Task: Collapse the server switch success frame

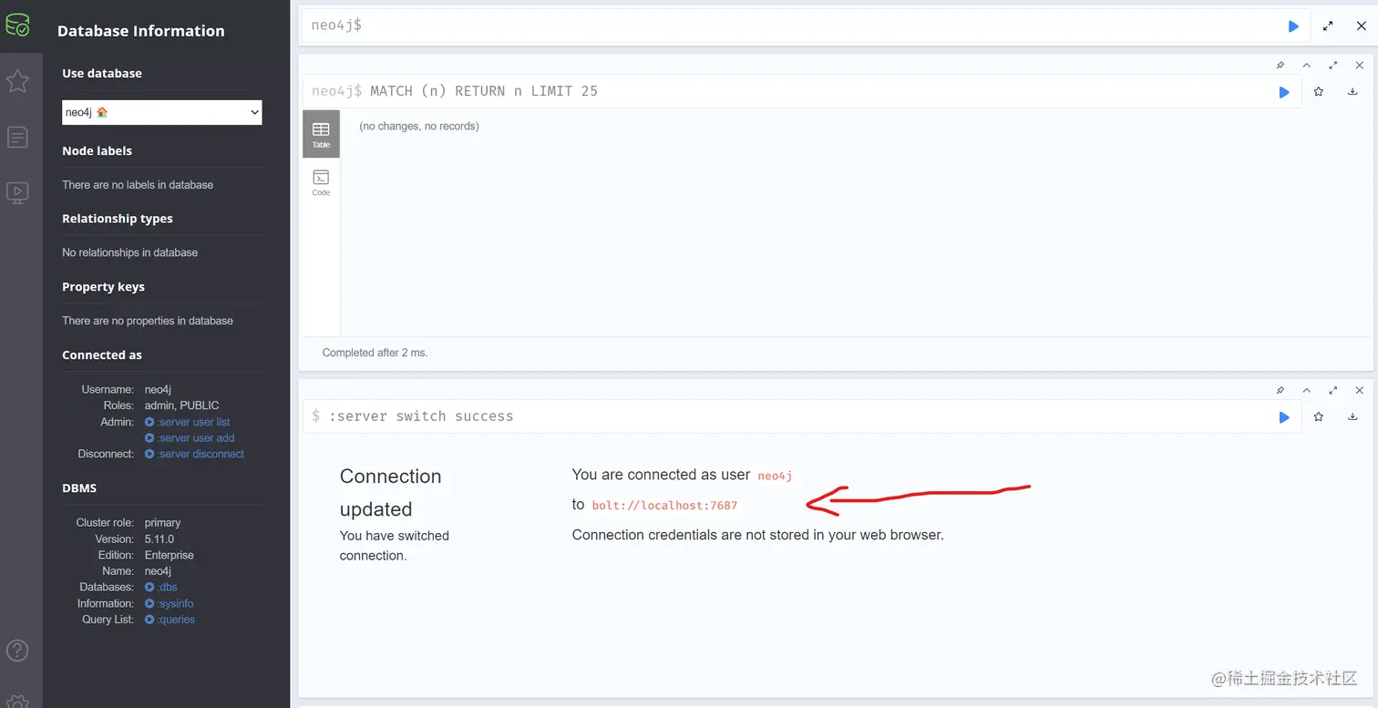Action: [x=1306, y=390]
